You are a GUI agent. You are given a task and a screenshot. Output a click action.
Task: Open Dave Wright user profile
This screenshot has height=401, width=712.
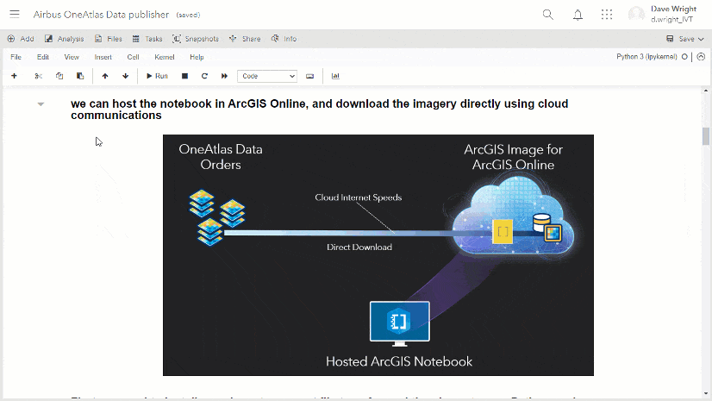[663, 14]
